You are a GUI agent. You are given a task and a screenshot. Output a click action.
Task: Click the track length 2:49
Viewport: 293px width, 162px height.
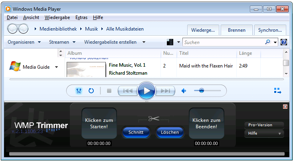243,66
